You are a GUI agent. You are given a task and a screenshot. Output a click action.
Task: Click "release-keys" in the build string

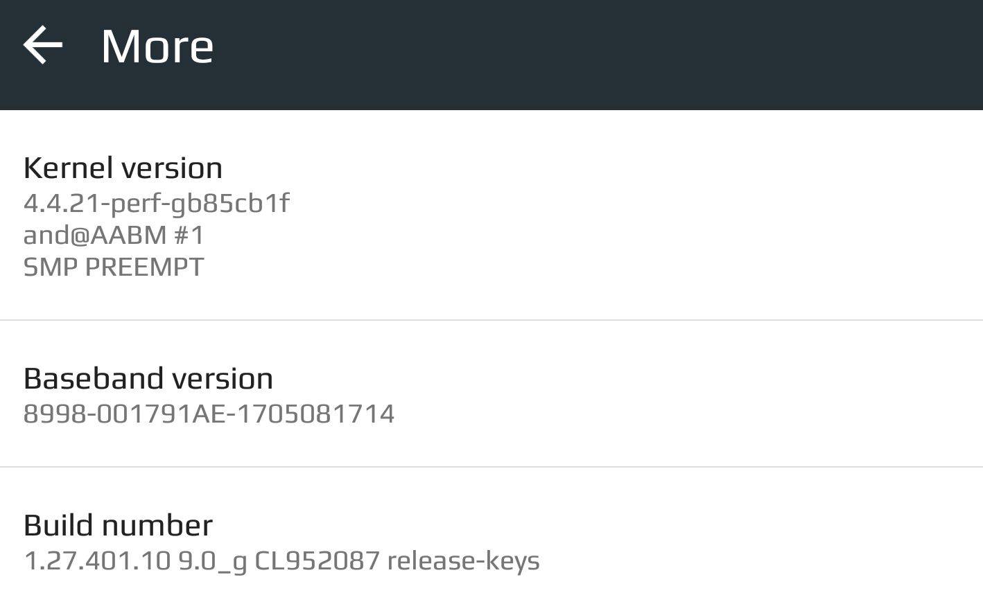pyautogui.click(x=463, y=560)
